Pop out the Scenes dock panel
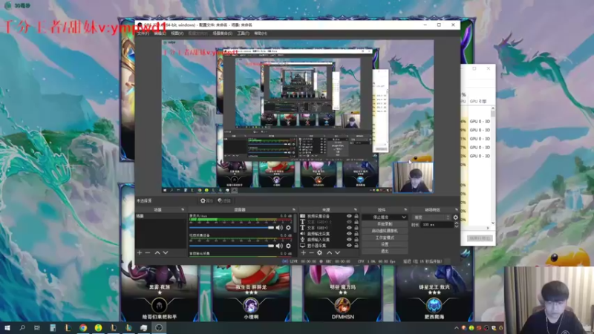 (x=183, y=209)
